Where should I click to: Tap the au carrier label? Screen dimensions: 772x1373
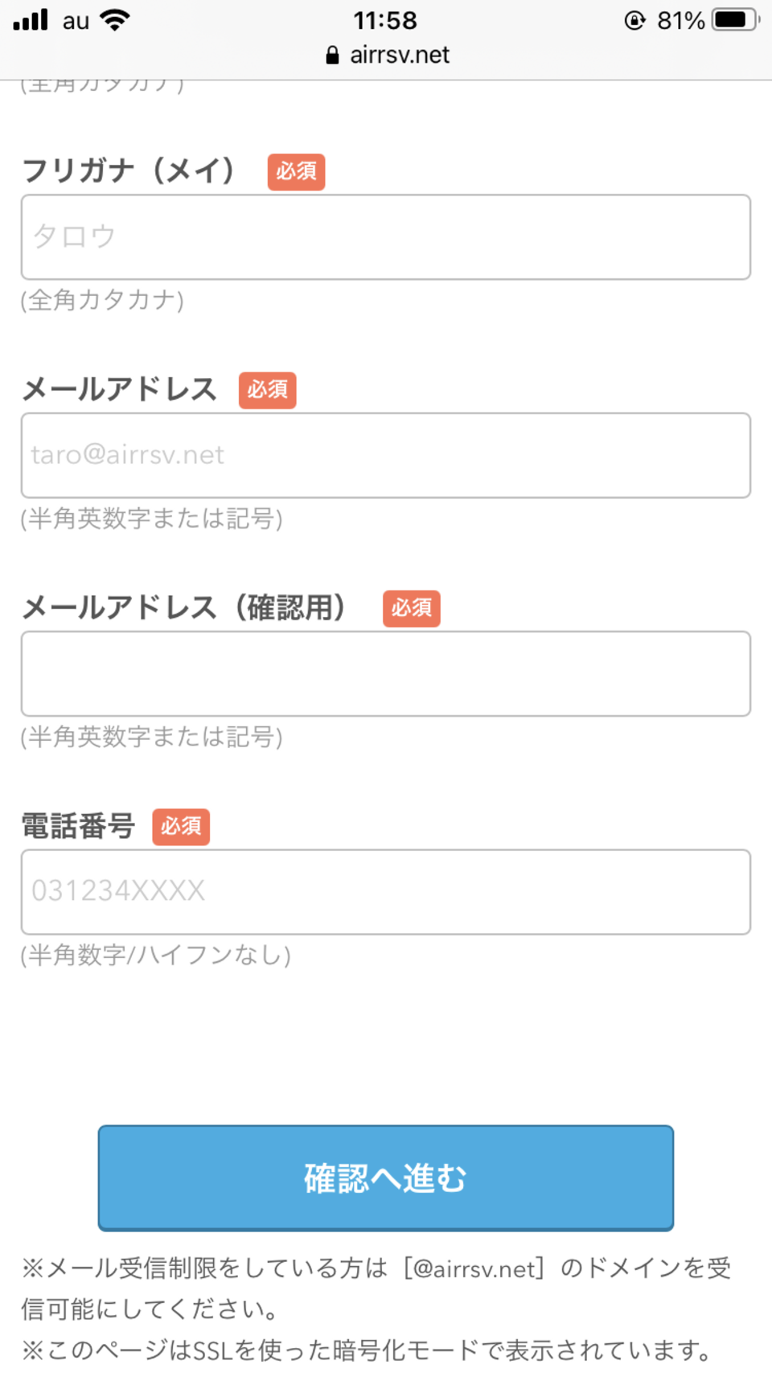point(76,21)
